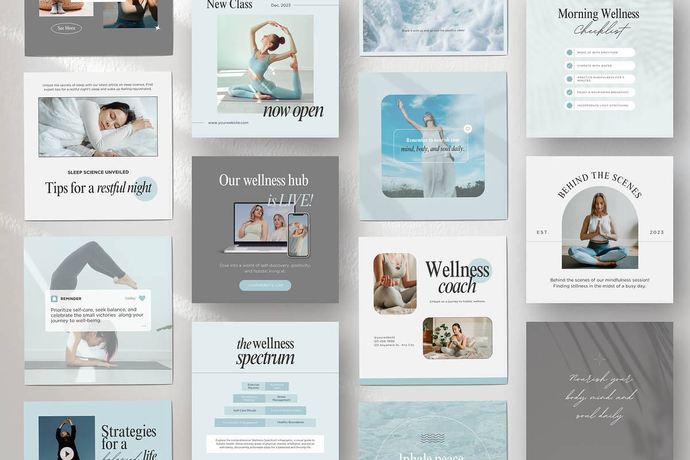Play the video on the Strategies card
Viewport: 690px width, 460px height.
[67, 454]
